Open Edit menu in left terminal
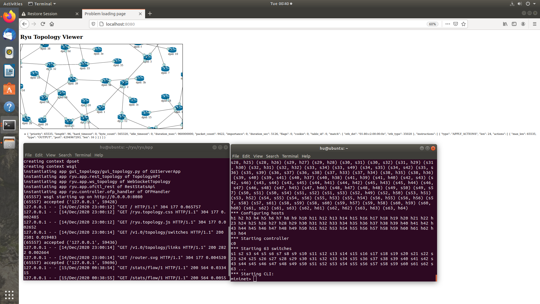The width and height of the screenshot is (540, 304). point(39,155)
